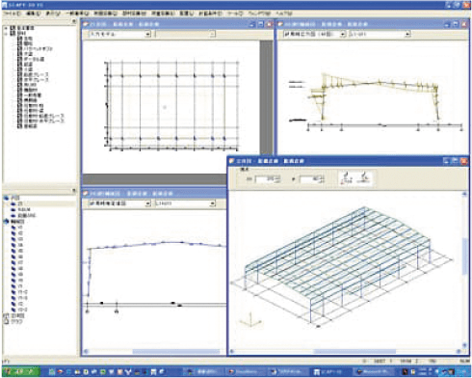Expand the topmost node in member tree
Image resolution: width=472 pixels, height=378 pixels.
tap(6, 28)
